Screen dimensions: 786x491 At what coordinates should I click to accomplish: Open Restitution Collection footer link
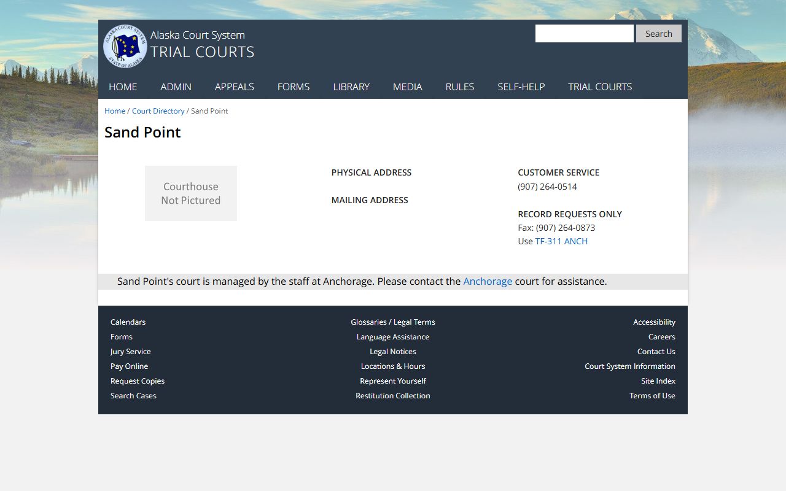tap(393, 396)
